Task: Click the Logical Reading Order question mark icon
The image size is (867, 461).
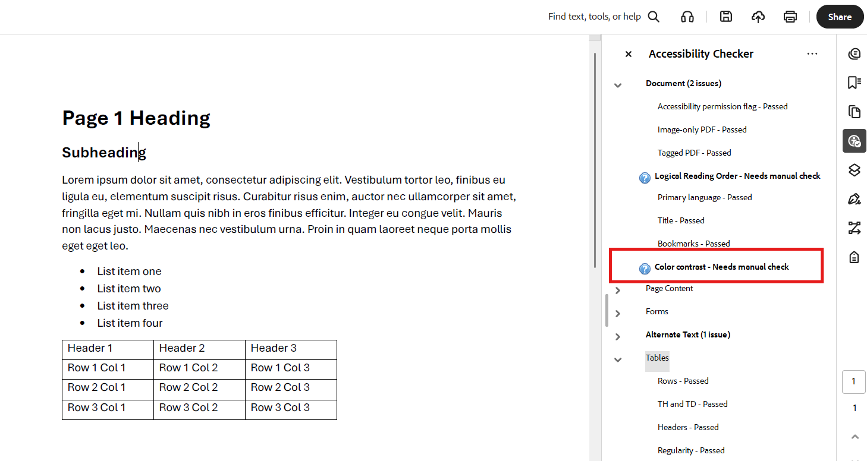Action: [645, 178]
